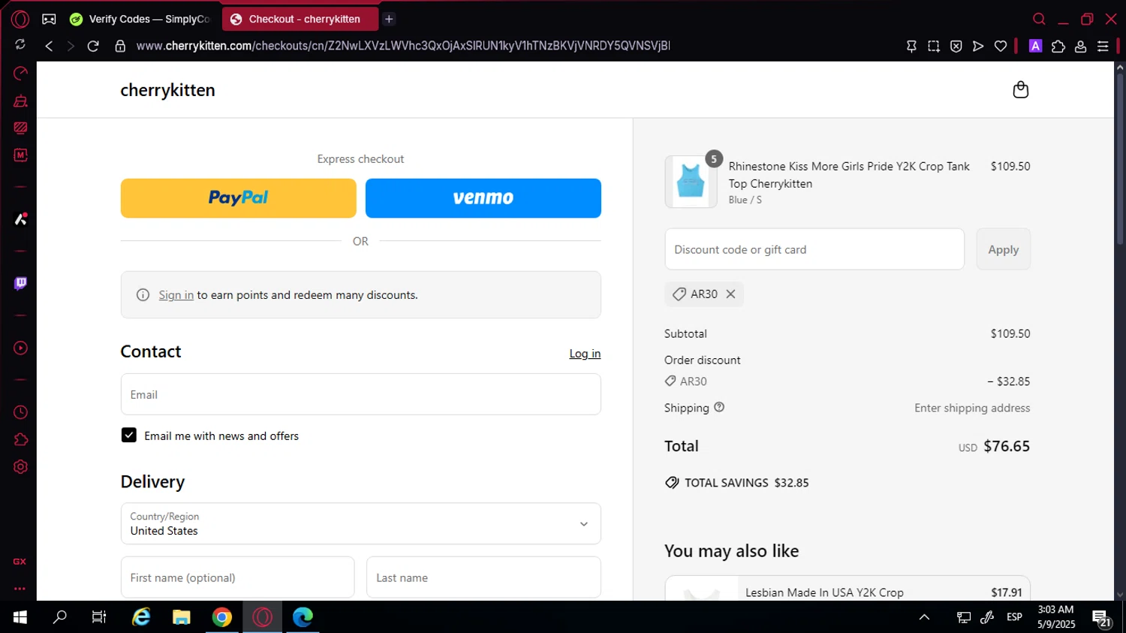The width and height of the screenshot is (1126, 633).
Task: Open the purple A extension icon
Action: coord(1035,46)
